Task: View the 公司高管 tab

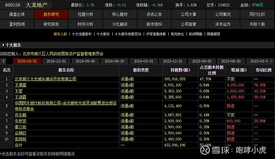Action: pyautogui.click(x=188, y=24)
